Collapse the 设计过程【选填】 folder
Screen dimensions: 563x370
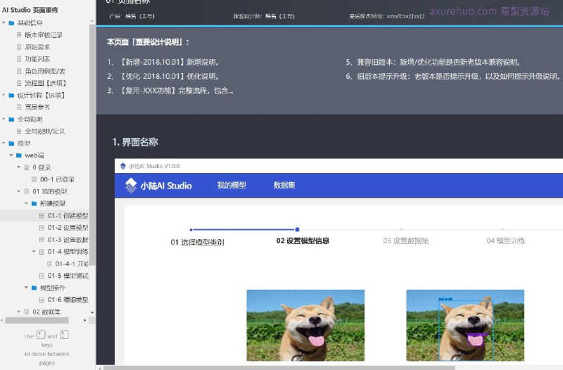4,95
